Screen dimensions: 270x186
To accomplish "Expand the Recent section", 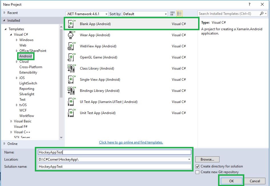I will pos(5,13).
